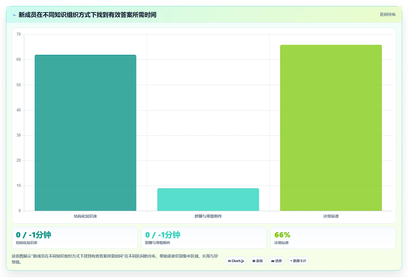Click the y-axis value 70

(19, 34)
